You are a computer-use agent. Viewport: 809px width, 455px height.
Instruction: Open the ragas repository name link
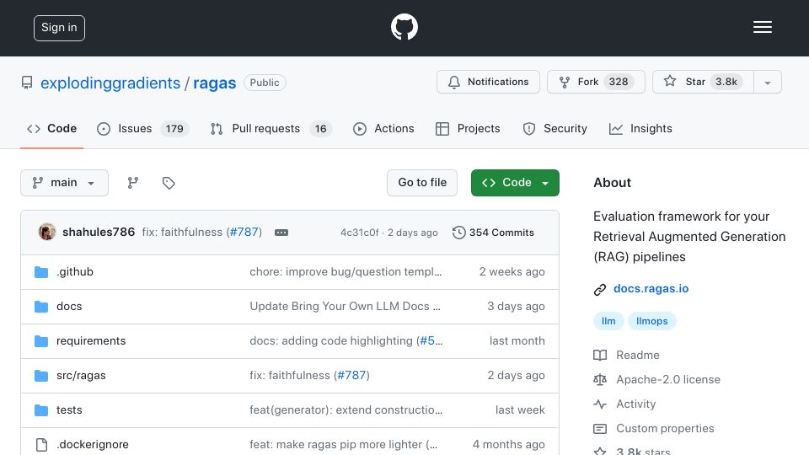215,83
